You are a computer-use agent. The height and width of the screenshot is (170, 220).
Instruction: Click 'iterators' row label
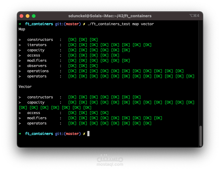(37, 45)
